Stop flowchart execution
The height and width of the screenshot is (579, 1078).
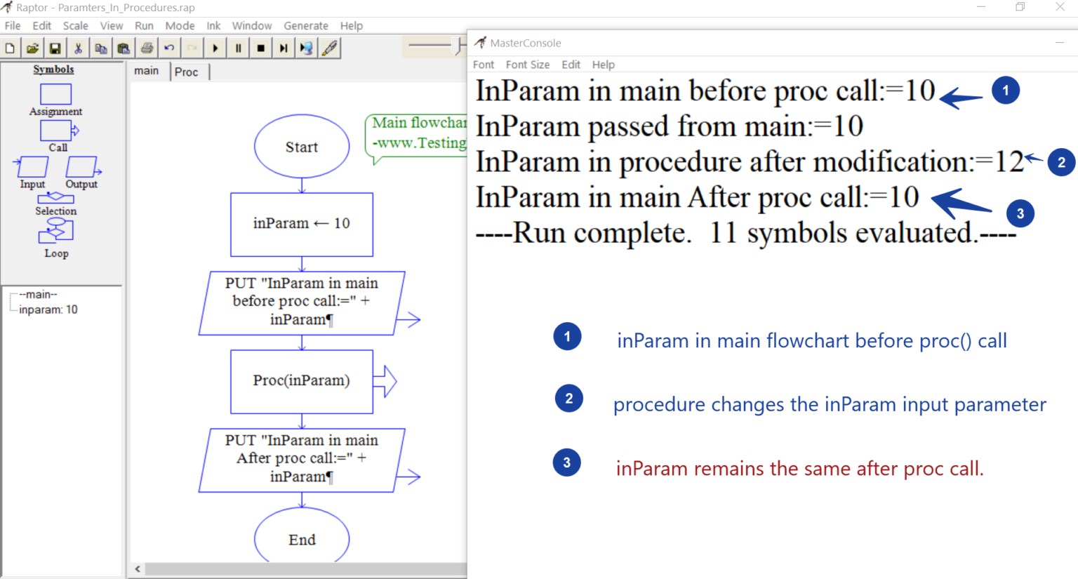click(x=260, y=47)
